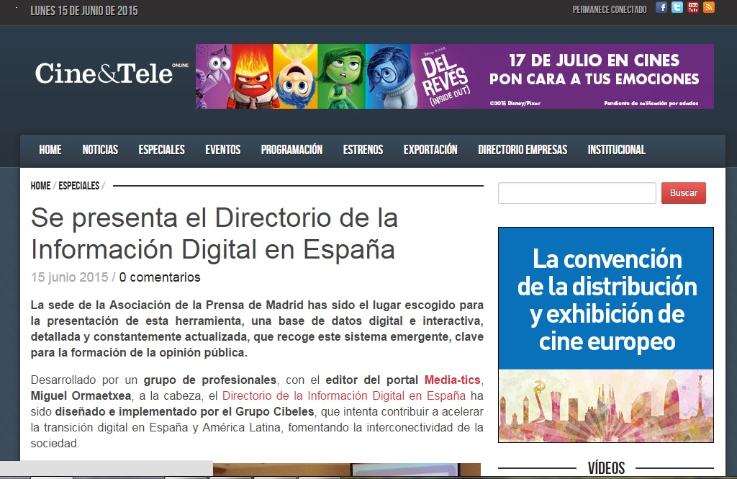The height and width of the screenshot is (479, 737).
Task: Open the DIRECTORIO EMPRESAS menu item
Action: pos(523,150)
